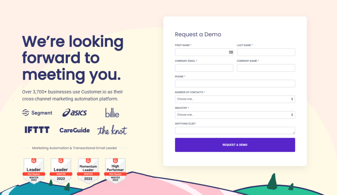Click the knot logo
The image size is (337, 195).
pos(112,130)
